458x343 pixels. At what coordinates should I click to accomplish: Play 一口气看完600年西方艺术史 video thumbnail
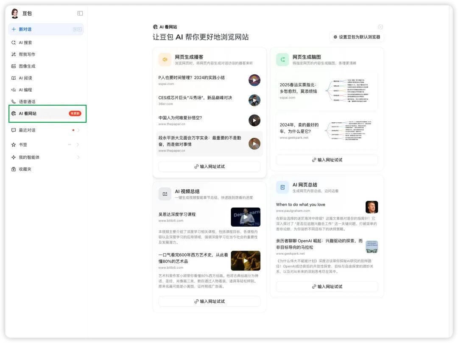coord(246,261)
